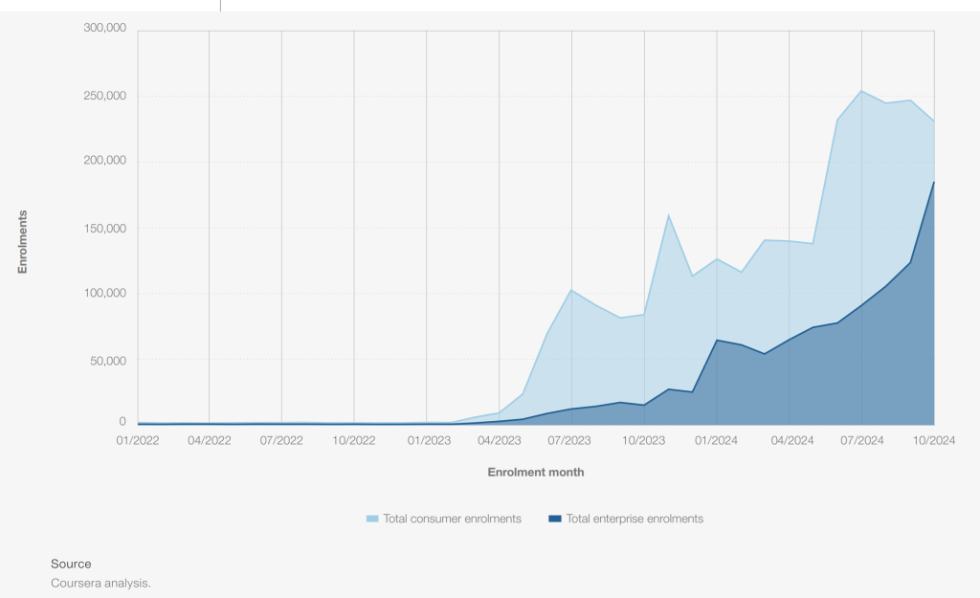Click the 07/2023 x-axis label
The width and height of the screenshot is (980, 598).
click(x=571, y=441)
